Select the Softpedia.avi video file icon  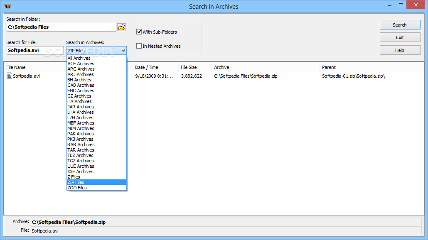coord(9,76)
